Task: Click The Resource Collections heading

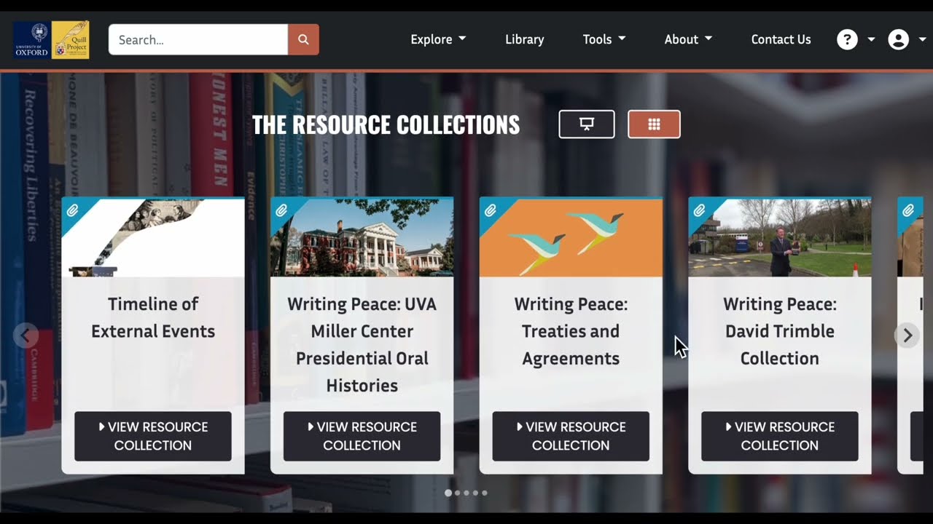Action: click(x=386, y=124)
